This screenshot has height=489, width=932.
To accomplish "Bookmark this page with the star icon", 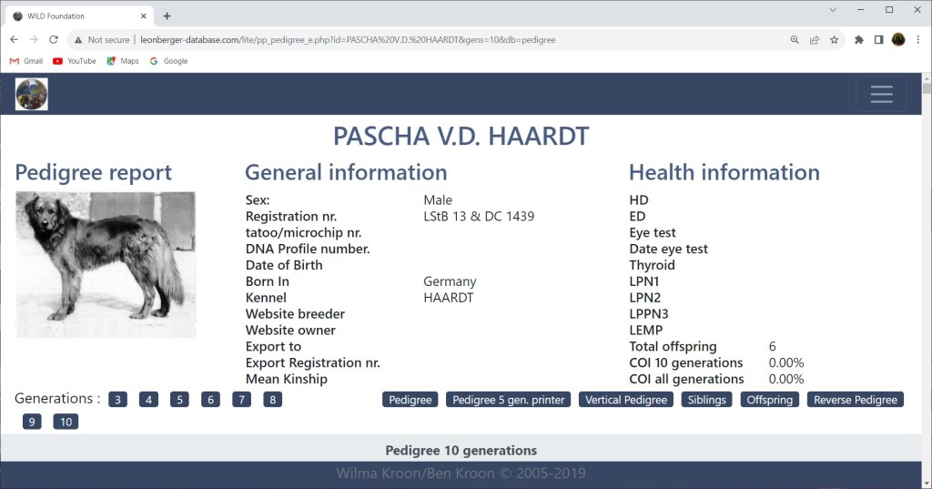I will click(x=834, y=40).
